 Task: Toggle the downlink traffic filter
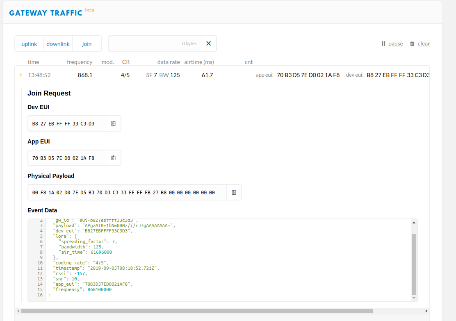click(58, 44)
